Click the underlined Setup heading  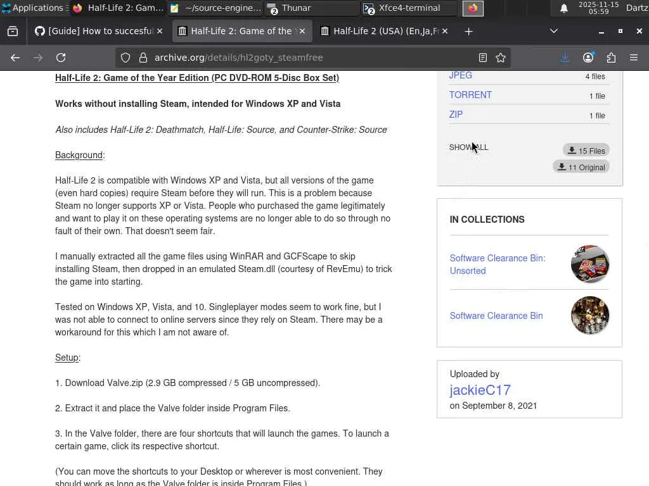(68, 358)
